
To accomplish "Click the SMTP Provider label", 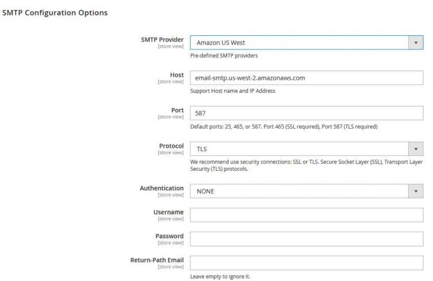I will (x=162, y=40).
